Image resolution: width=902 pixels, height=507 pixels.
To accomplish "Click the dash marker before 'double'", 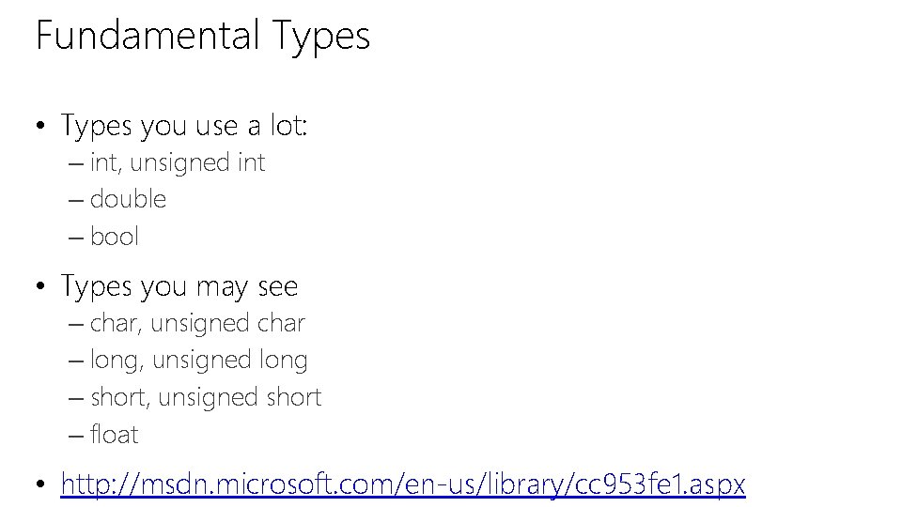I will (x=76, y=201).
